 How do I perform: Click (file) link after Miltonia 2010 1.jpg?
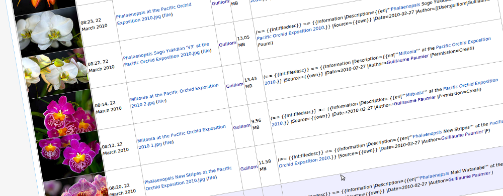169,143
